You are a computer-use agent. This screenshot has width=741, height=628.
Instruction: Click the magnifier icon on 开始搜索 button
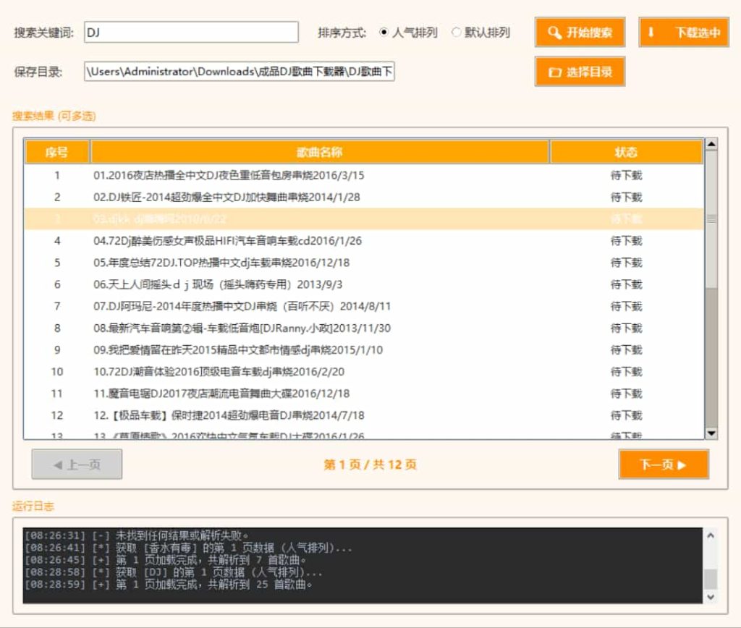[554, 33]
